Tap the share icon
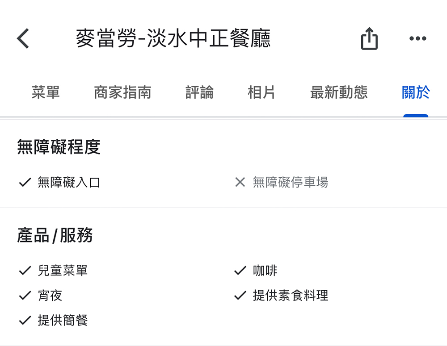This screenshot has width=447, height=346. 369,38
